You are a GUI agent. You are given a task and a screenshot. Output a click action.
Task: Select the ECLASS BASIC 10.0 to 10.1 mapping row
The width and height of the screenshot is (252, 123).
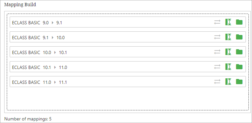click(x=128, y=52)
